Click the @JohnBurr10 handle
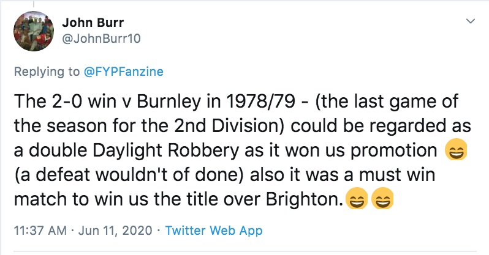This screenshot has height=255, width=489. 97,39
